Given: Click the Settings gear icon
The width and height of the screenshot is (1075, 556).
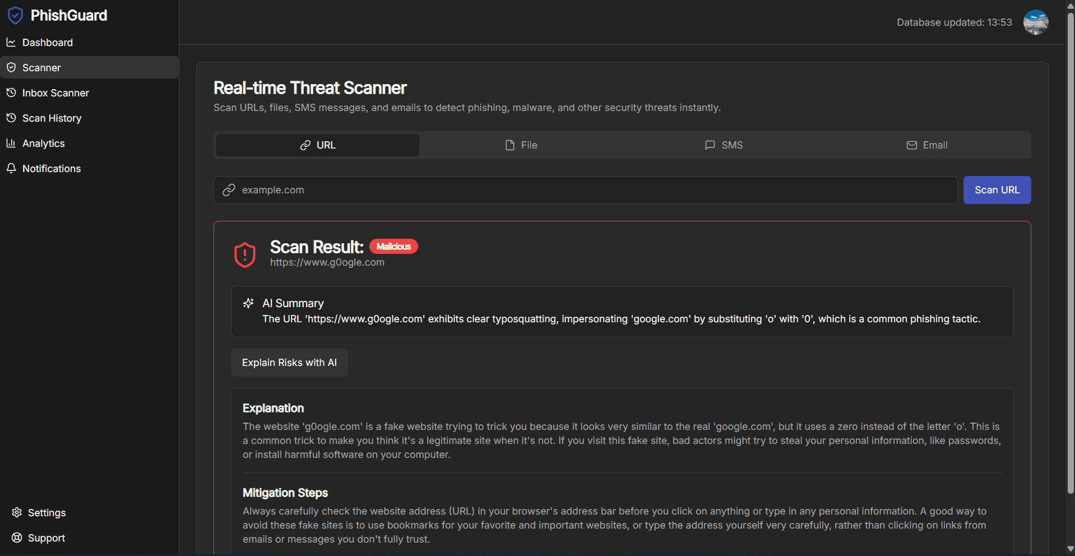Looking at the screenshot, I should click(16, 512).
